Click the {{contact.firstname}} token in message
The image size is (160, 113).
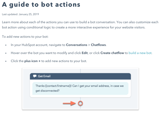[x=58, y=86]
